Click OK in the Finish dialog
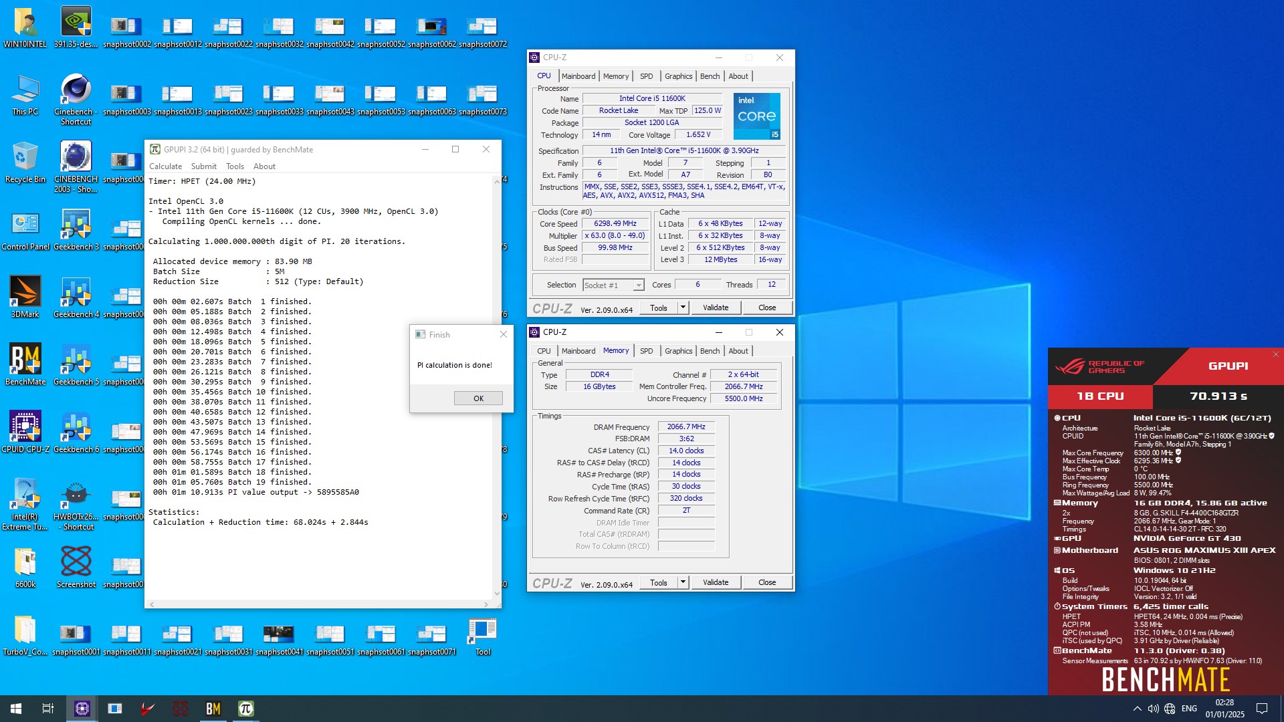Viewport: 1284px width, 722px height. (x=478, y=398)
